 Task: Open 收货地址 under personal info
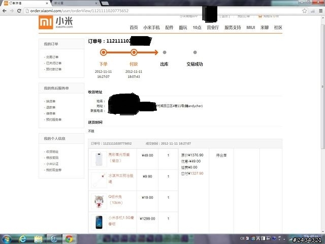[x=52, y=151]
